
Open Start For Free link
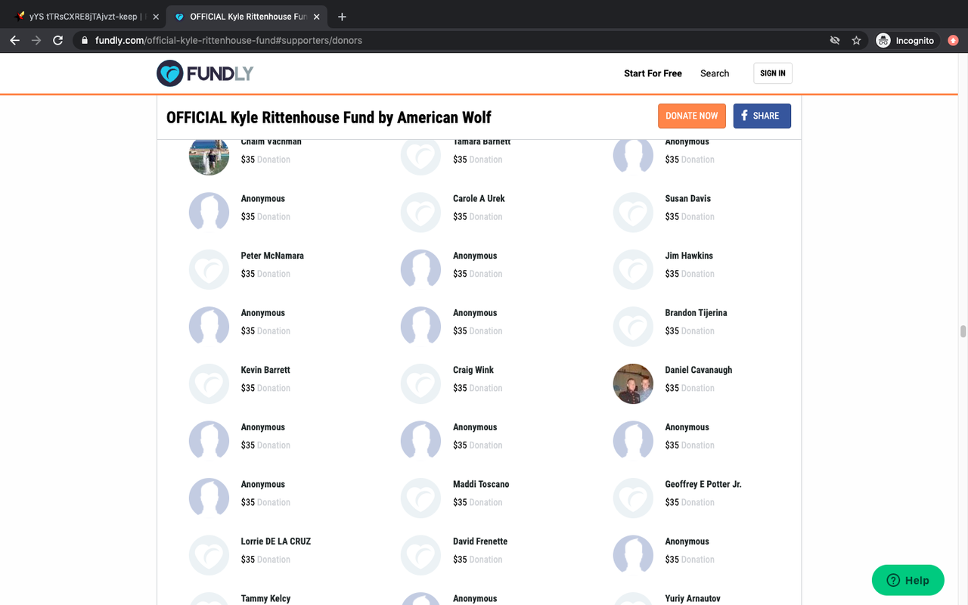[x=653, y=73]
